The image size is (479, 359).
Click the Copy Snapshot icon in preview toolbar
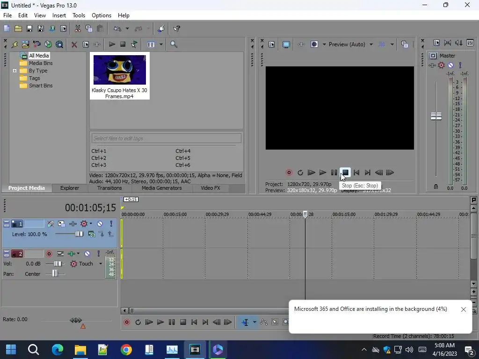405,44
